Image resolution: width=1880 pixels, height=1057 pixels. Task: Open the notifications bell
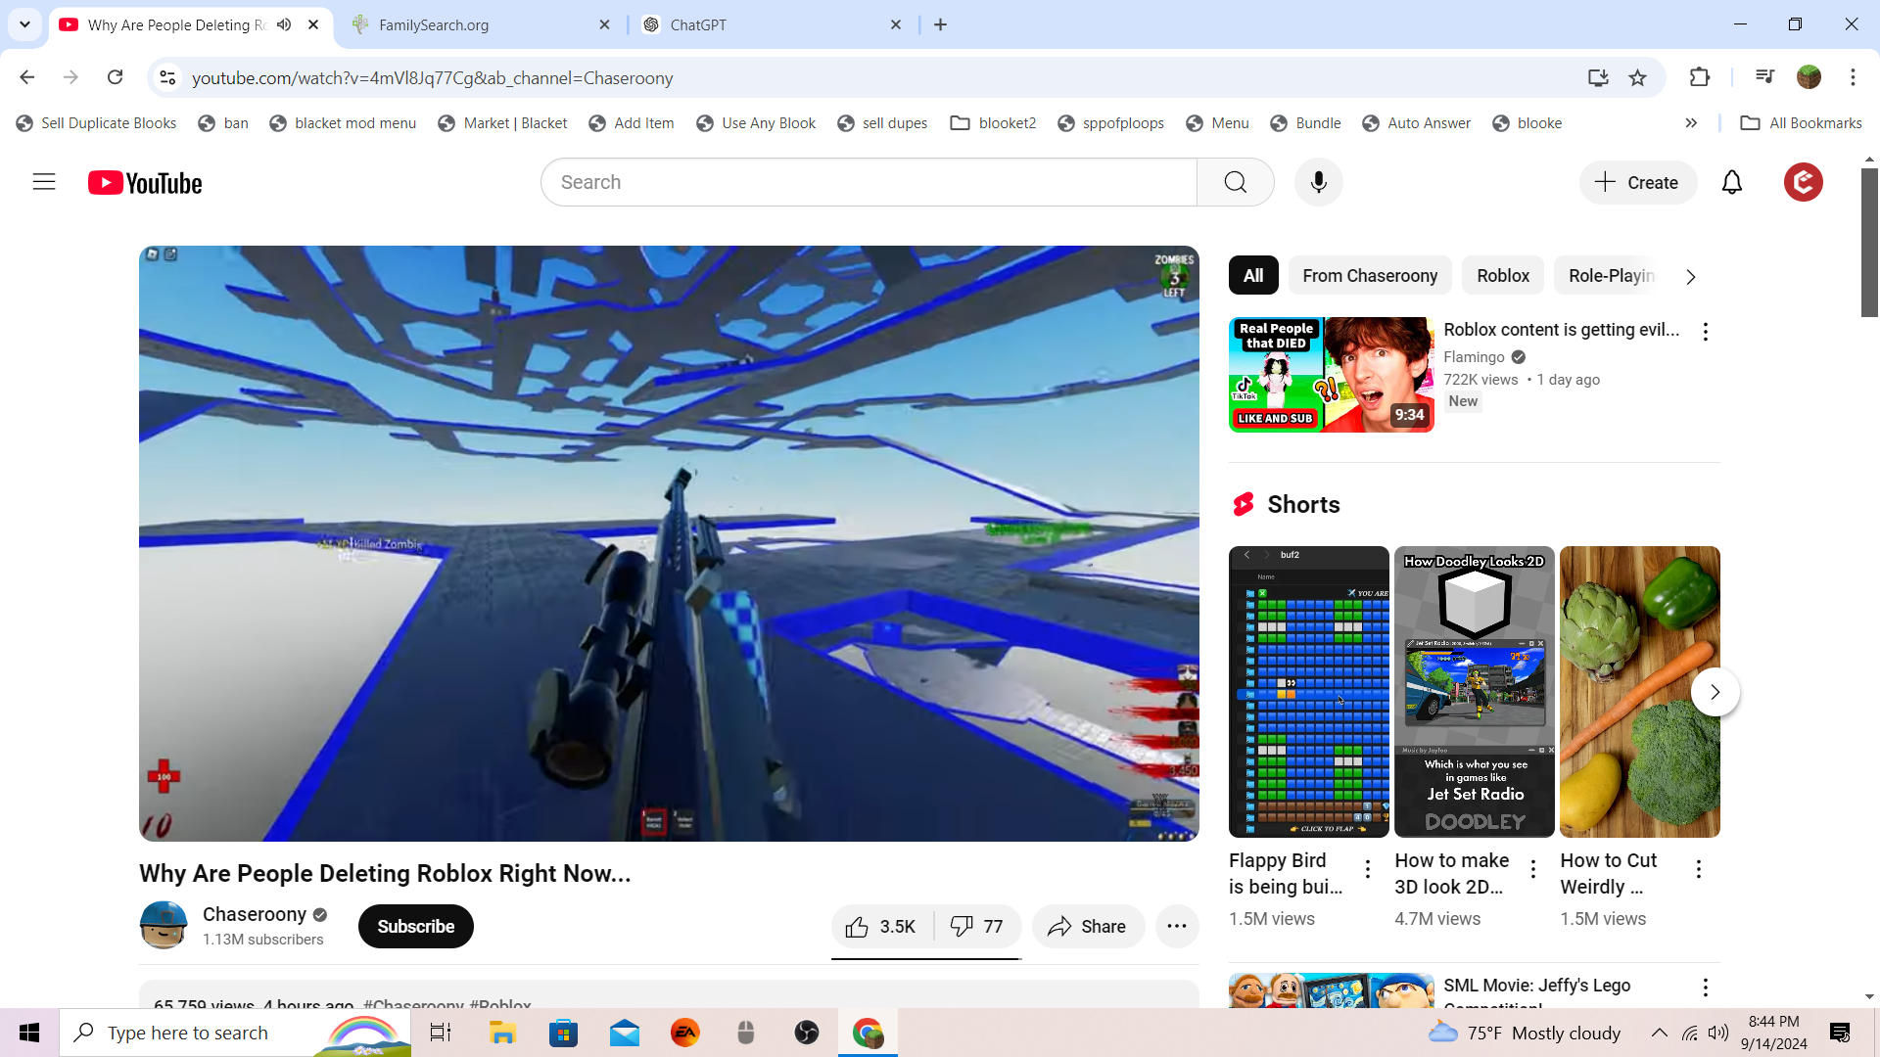pos(1731,182)
